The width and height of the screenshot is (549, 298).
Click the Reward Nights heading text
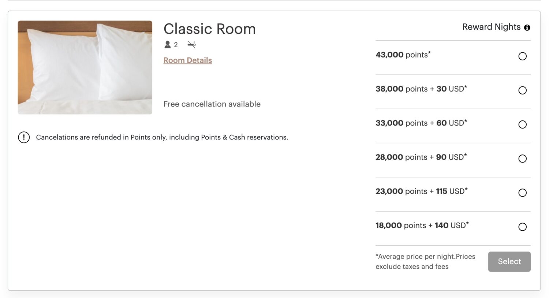(491, 27)
